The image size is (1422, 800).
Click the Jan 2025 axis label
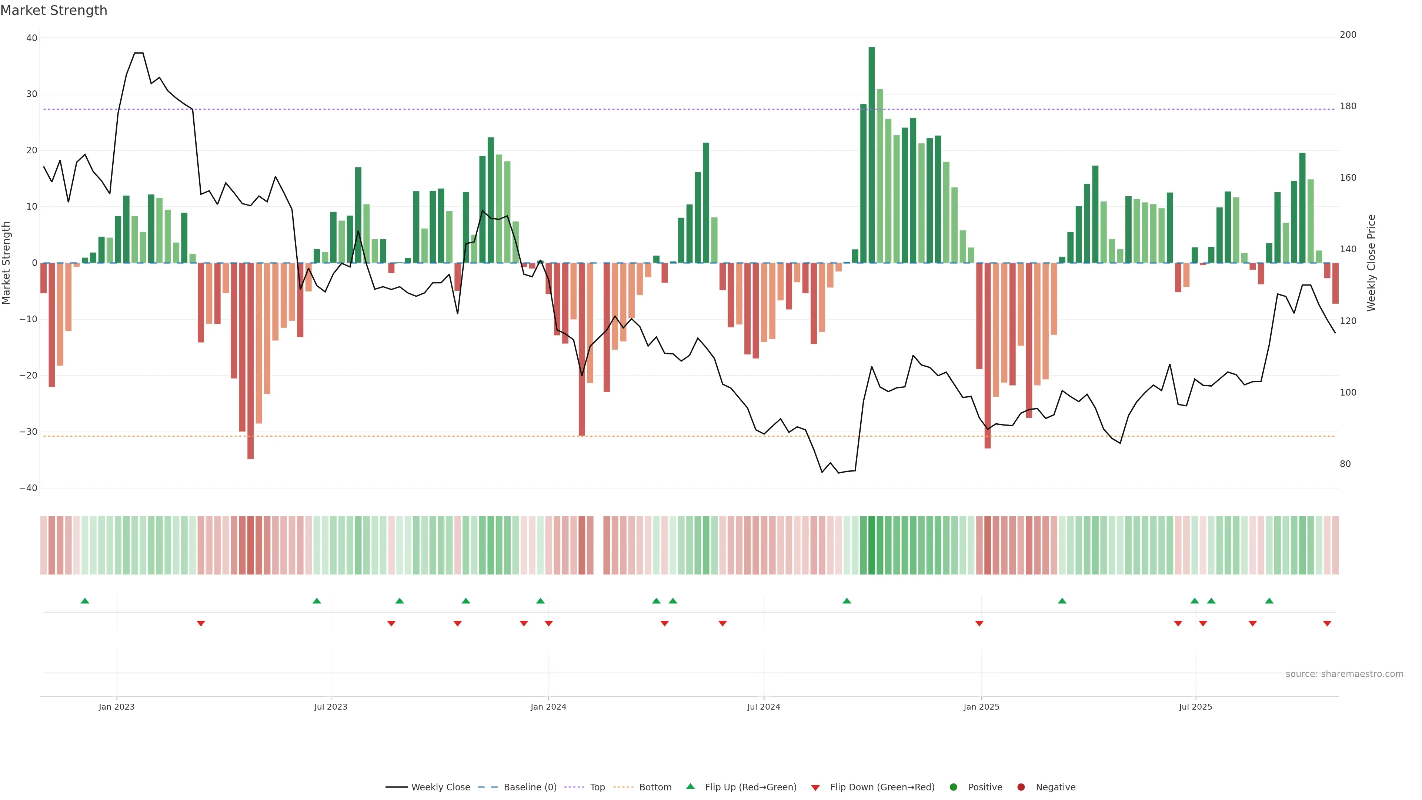[x=981, y=707]
